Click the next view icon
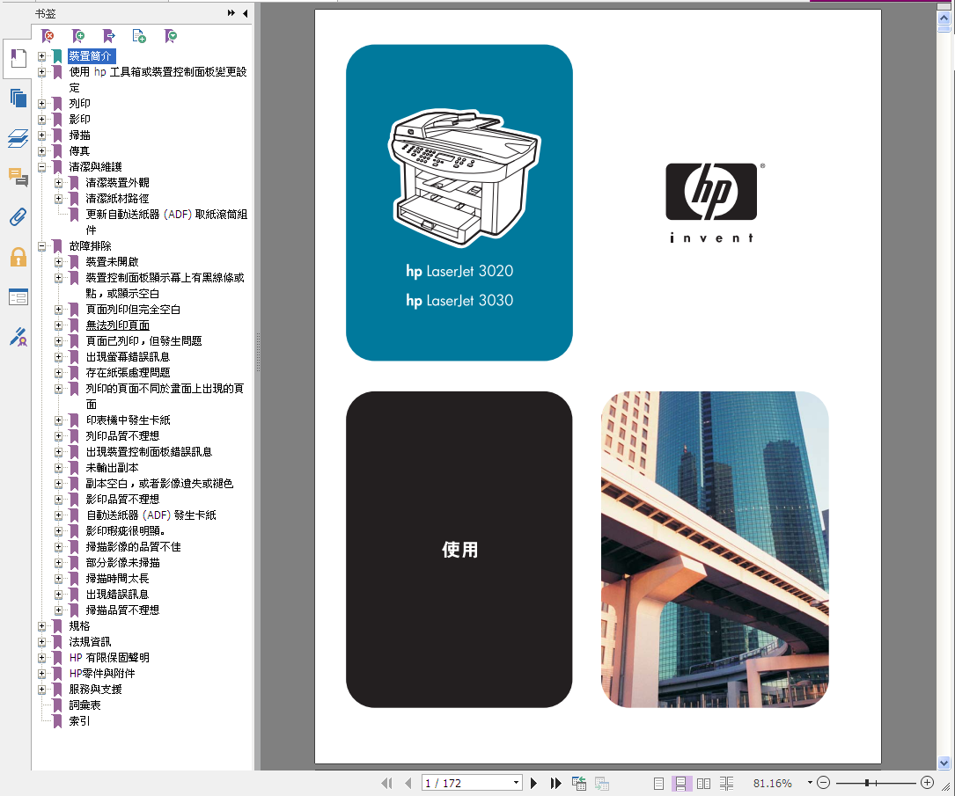 (602, 783)
